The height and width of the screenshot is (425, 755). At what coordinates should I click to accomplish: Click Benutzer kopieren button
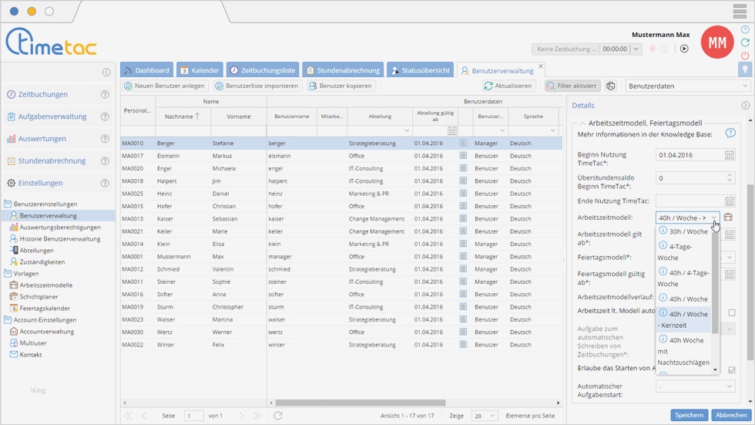coord(341,86)
